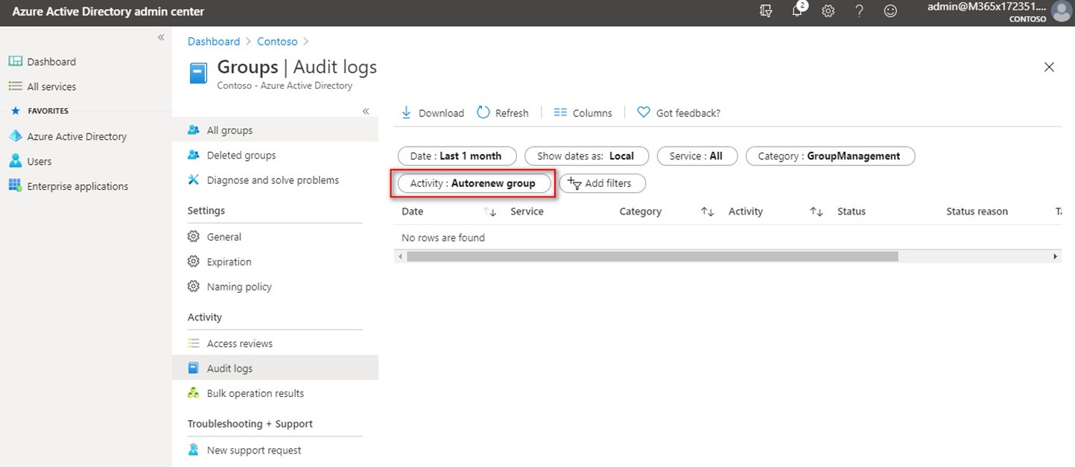Click the Dashboard breadcrumb link
Image resolution: width=1075 pixels, height=467 pixels.
(x=214, y=42)
